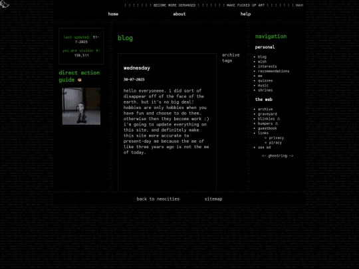Viewport: 359px width, 269px height.
Task: Click the visitor counter number
Action: (x=82, y=55)
